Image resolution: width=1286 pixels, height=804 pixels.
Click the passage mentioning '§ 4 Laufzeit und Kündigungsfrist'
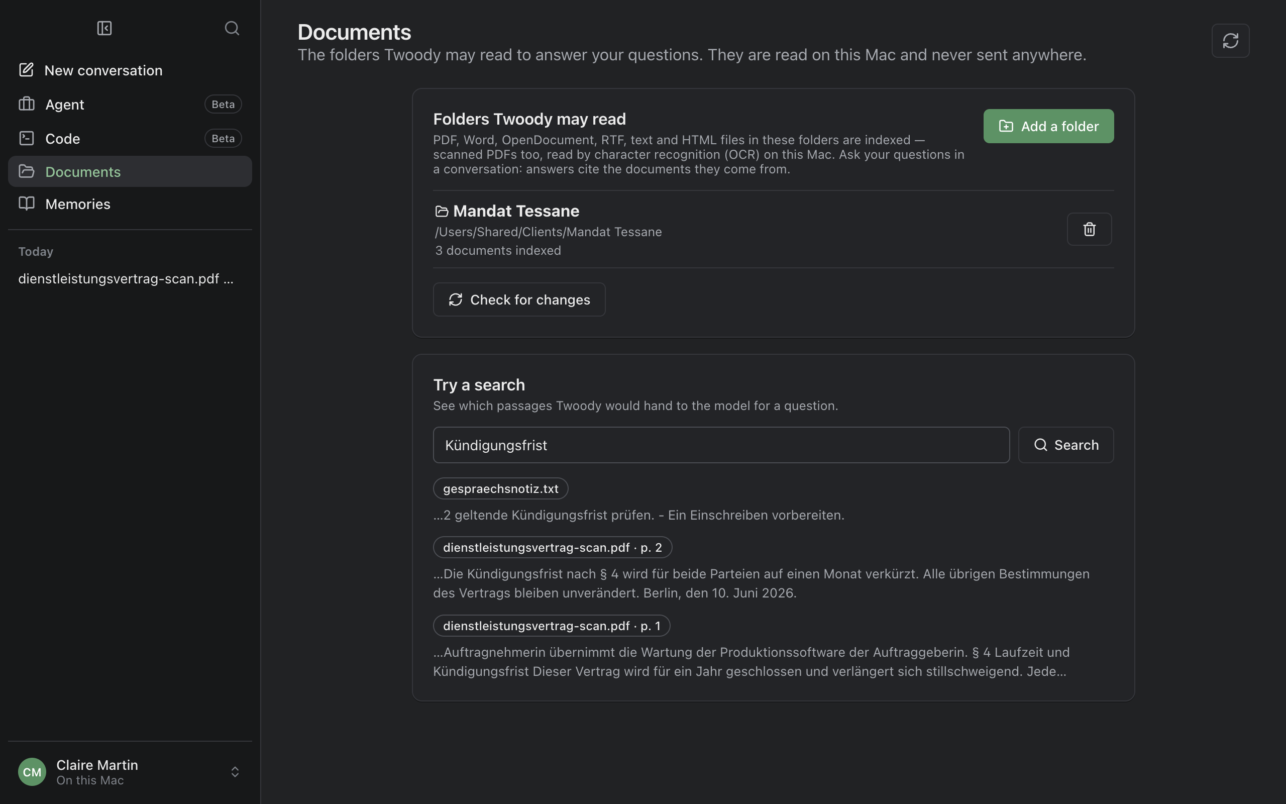click(752, 662)
